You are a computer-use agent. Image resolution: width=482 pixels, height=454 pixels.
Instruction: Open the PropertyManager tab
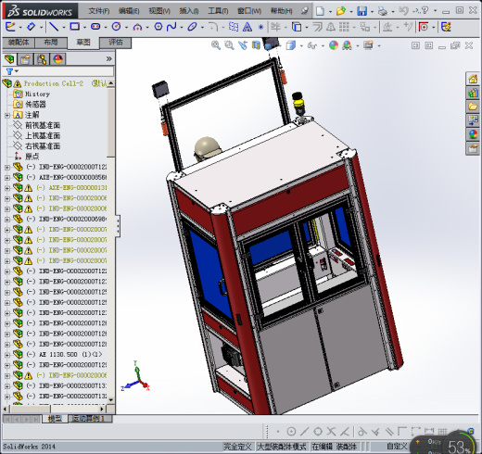[x=25, y=58]
